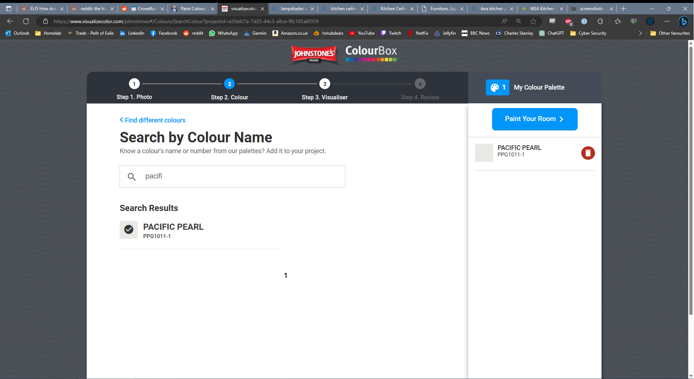Expand the Cyber Security bookmarks folder

pos(588,33)
